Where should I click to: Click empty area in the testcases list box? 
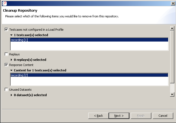pos(89,46)
